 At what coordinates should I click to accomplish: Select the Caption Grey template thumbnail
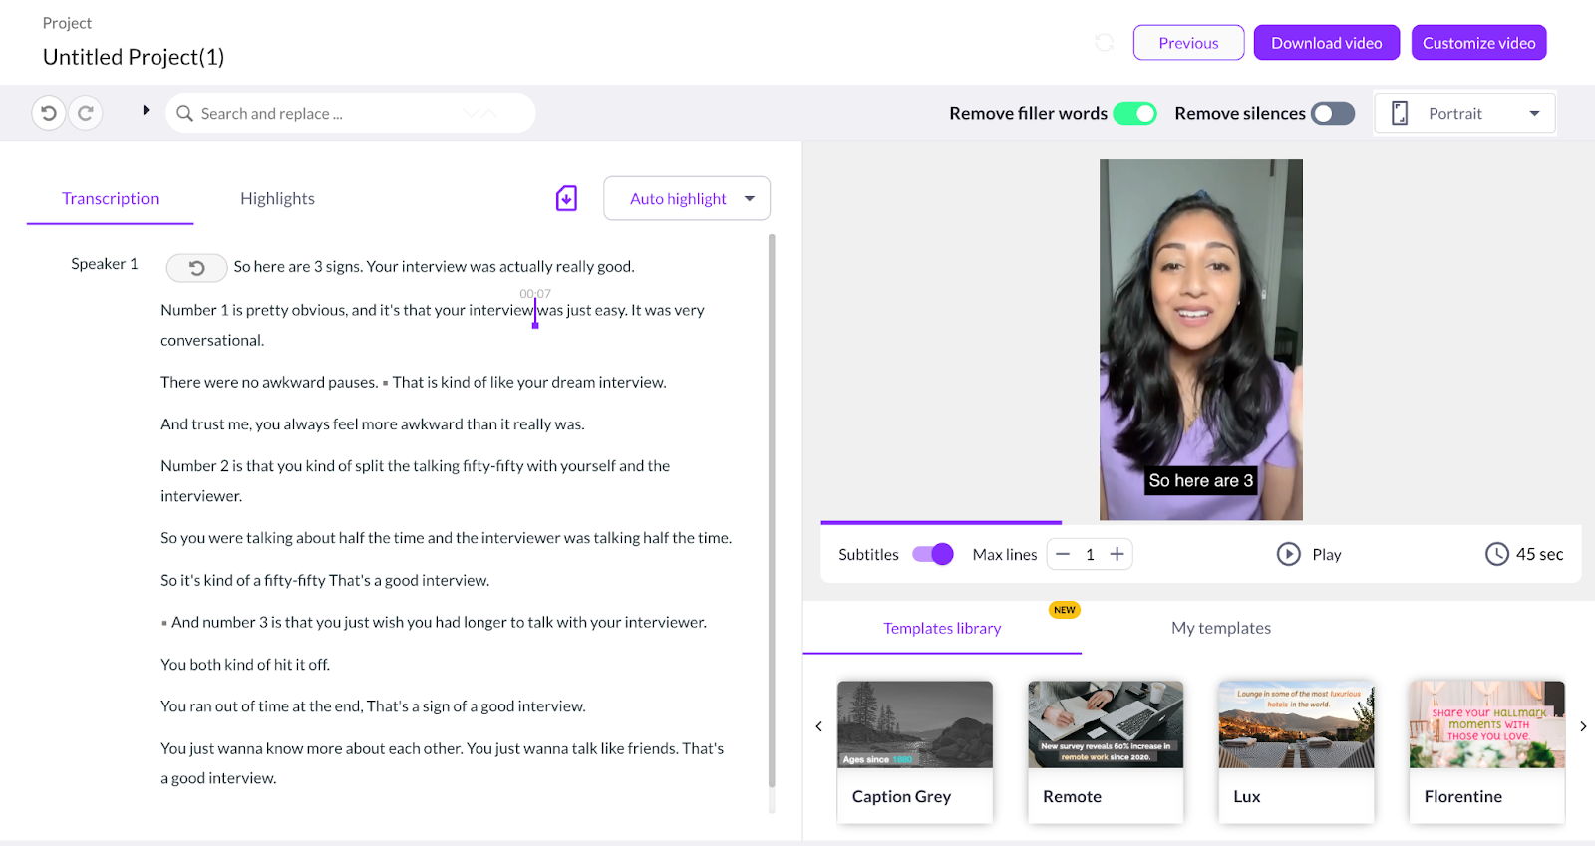tap(915, 724)
